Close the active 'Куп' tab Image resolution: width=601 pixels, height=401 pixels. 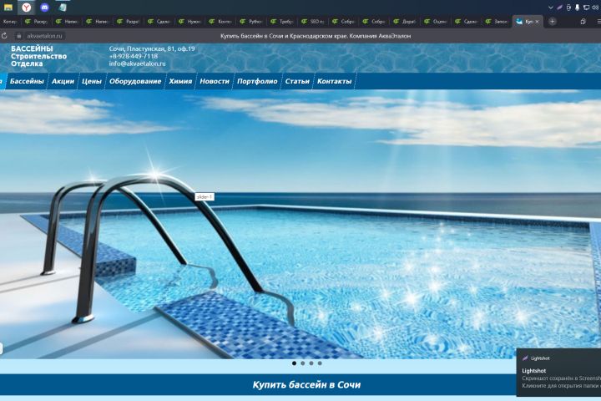(537, 22)
